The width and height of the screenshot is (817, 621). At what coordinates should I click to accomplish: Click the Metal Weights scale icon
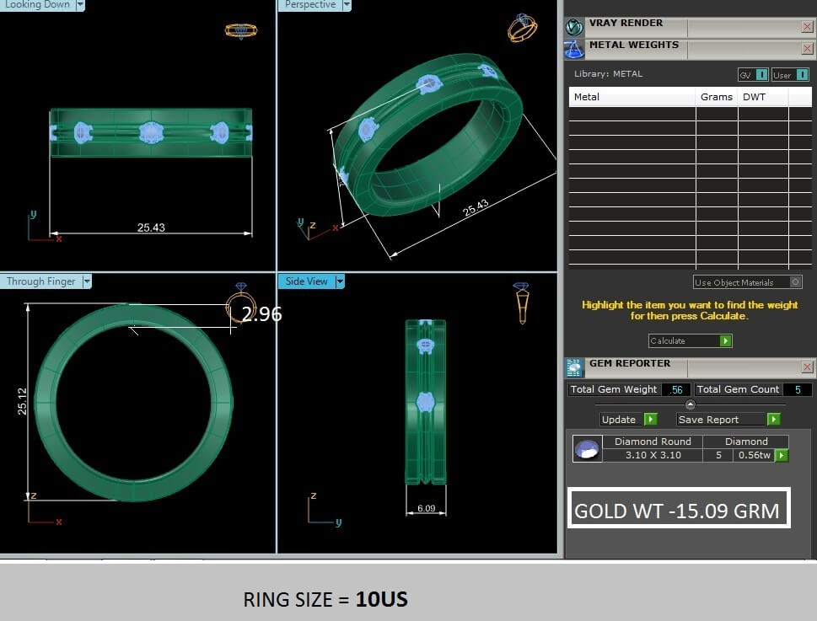[574, 50]
